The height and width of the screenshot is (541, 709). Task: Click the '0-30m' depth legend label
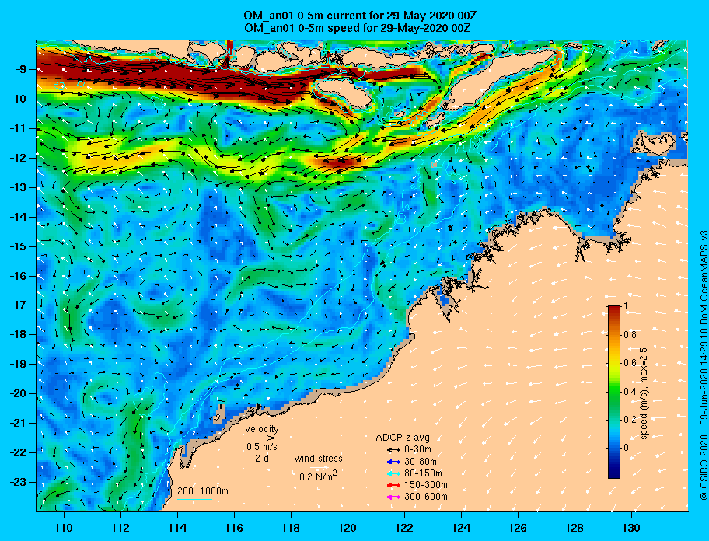417,450
